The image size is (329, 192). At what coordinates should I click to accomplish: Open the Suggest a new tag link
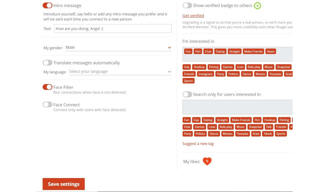(198, 144)
